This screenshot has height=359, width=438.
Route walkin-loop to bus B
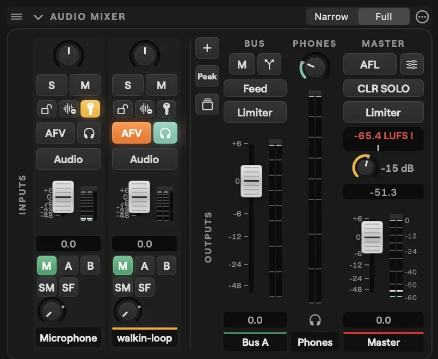[166, 266]
